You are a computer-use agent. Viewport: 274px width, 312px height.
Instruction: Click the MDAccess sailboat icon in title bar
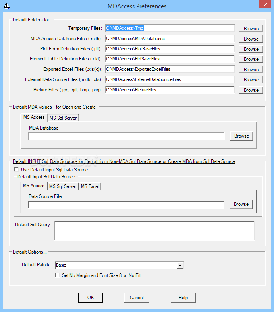[7, 6]
